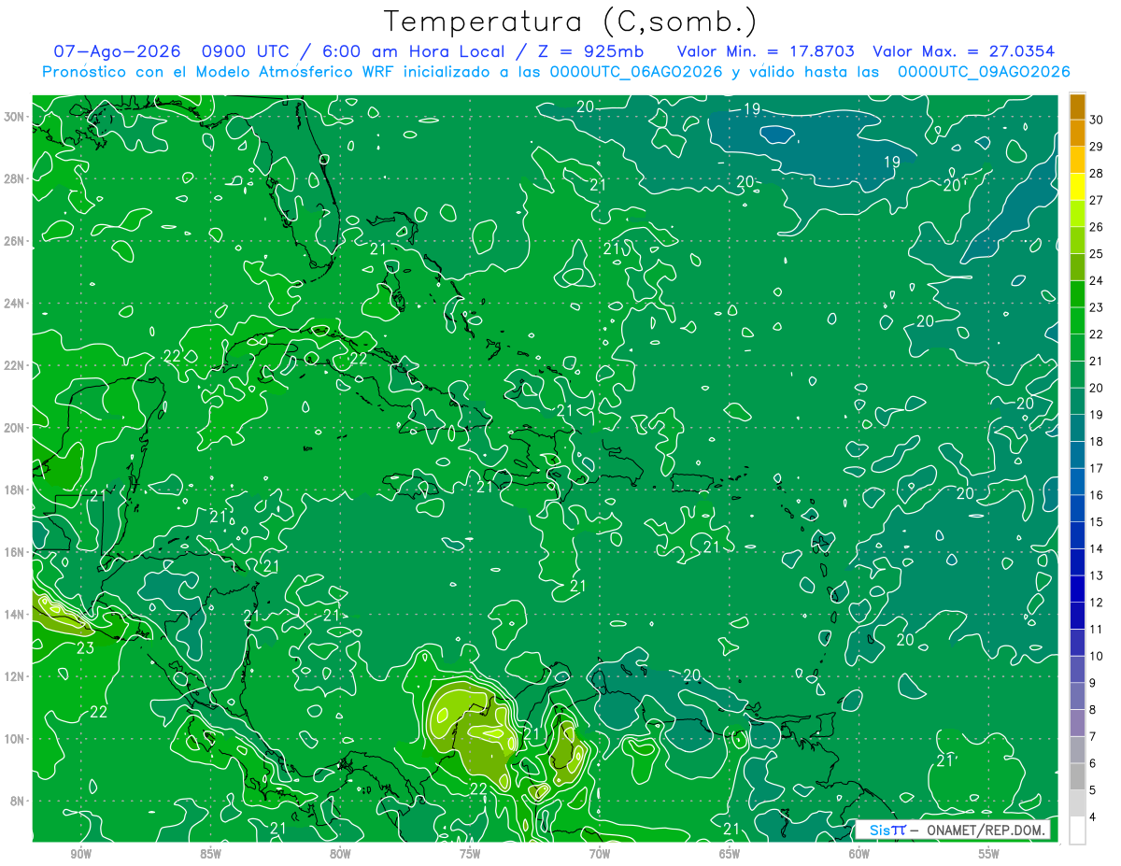This screenshot has width=1121, height=866.
Task: Click the "90W" longitude axis label
Action: tap(80, 854)
